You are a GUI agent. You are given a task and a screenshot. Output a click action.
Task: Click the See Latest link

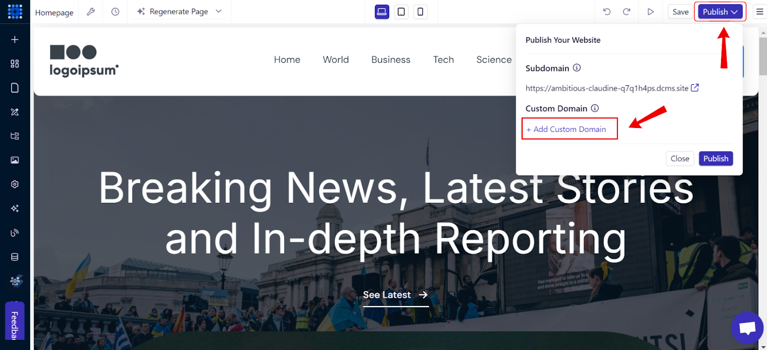[395, 295]
